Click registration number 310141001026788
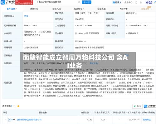Image resolution: width=156 pixels, height=124 pixels. click(x=84, y=26)
